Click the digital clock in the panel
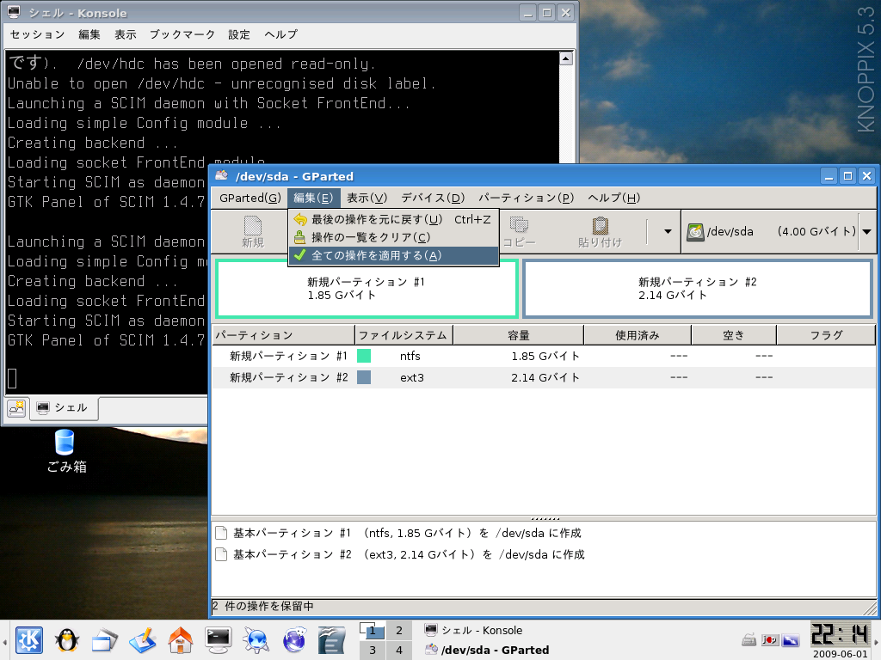 pos(840,634)
